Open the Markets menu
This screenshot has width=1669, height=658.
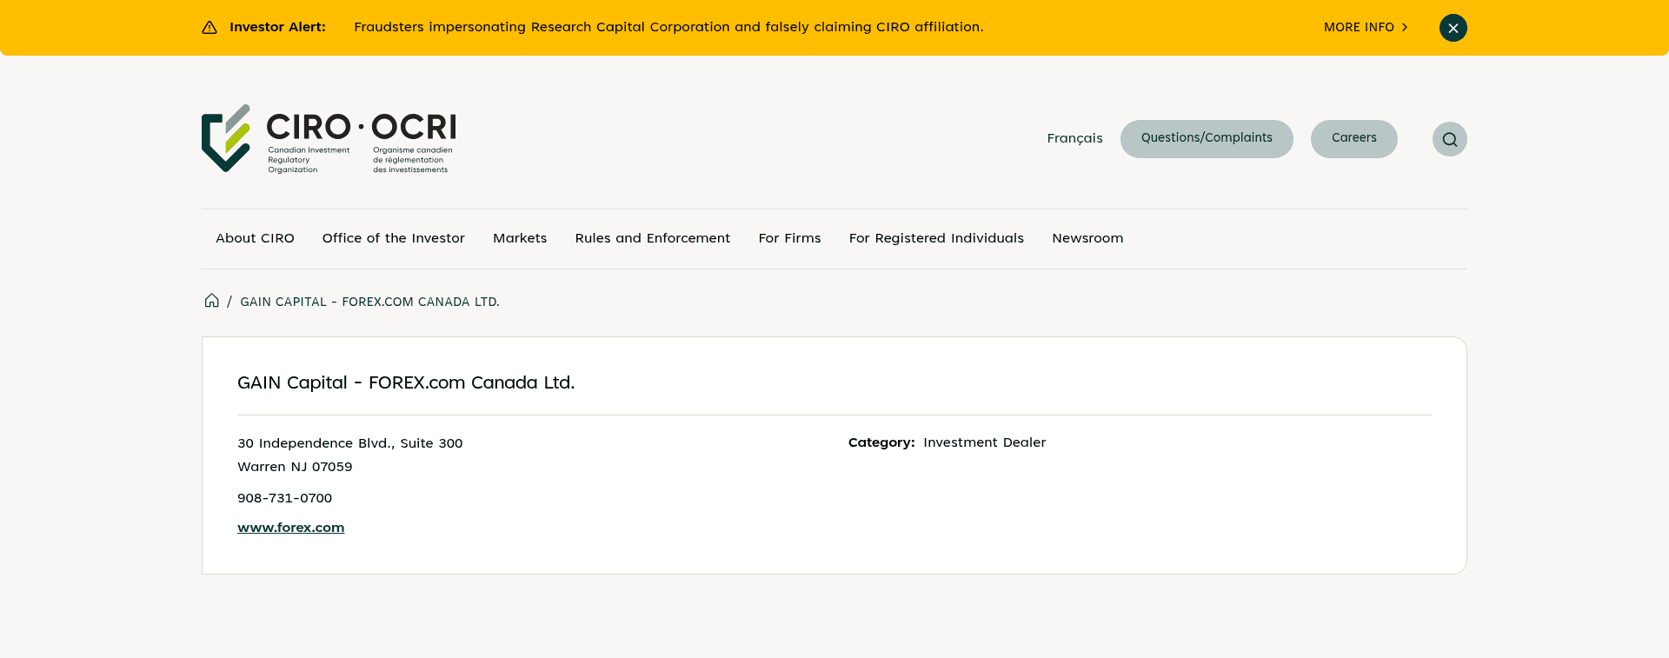(x=520, y=238)
